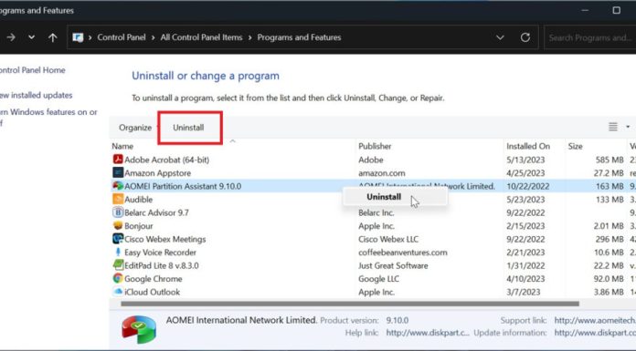Select the iCloud Outlook entry
Image resolution: width=636 pixels, height=351 pixels.
pyautogui.click(x=152, y=292)
